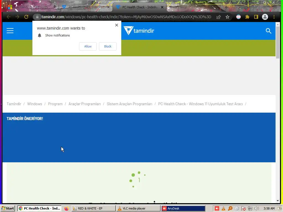283x212 pixels.
Task: Close the active PC Health Check tab
Action: click(162, 7)
